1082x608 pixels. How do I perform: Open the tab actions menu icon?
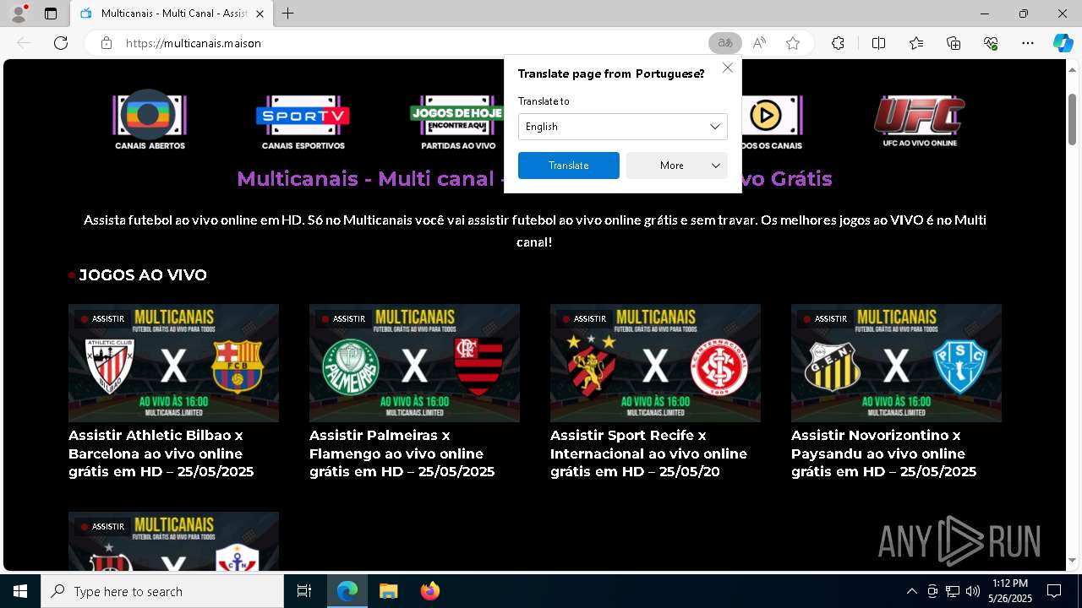(51, 14)
